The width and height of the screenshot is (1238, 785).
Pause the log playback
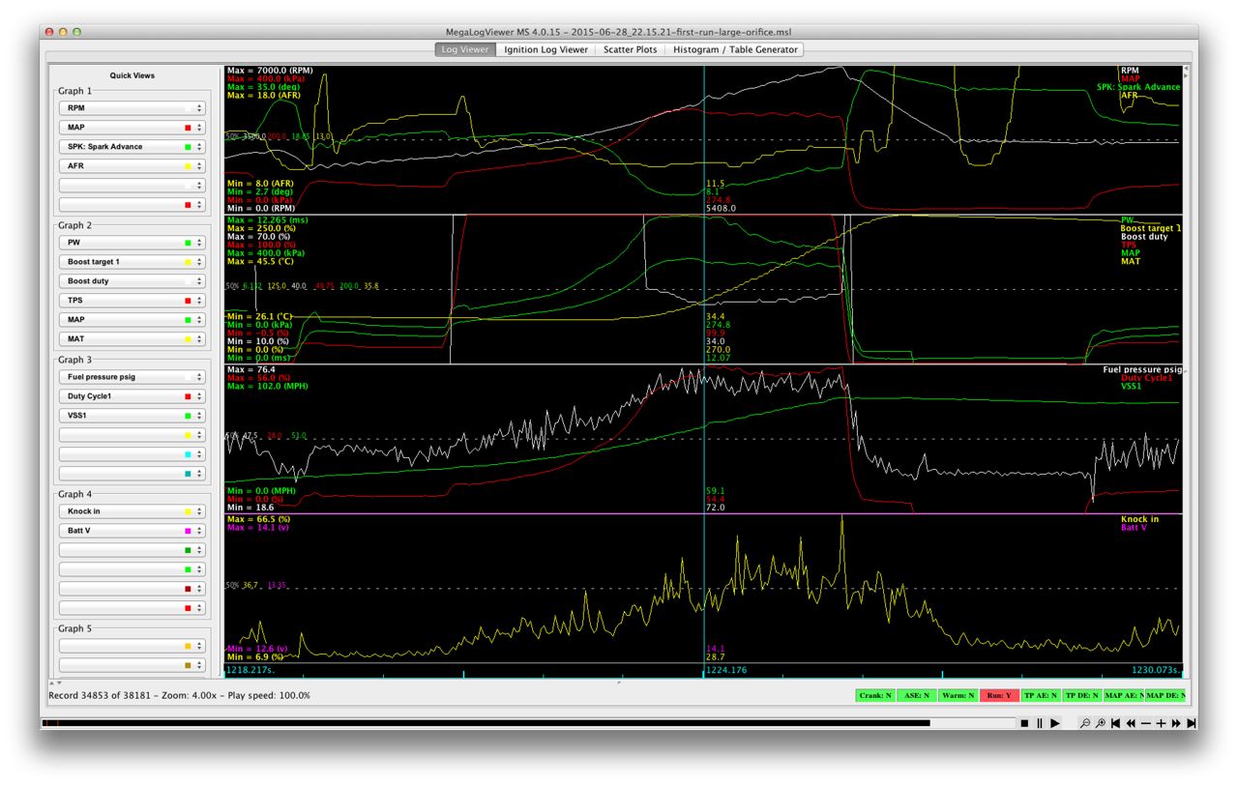click(1040, 723)
